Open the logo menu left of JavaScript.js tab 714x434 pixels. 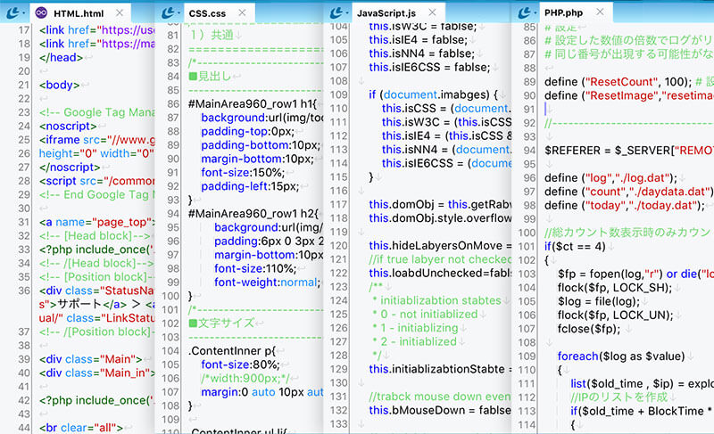pos(339,12)
